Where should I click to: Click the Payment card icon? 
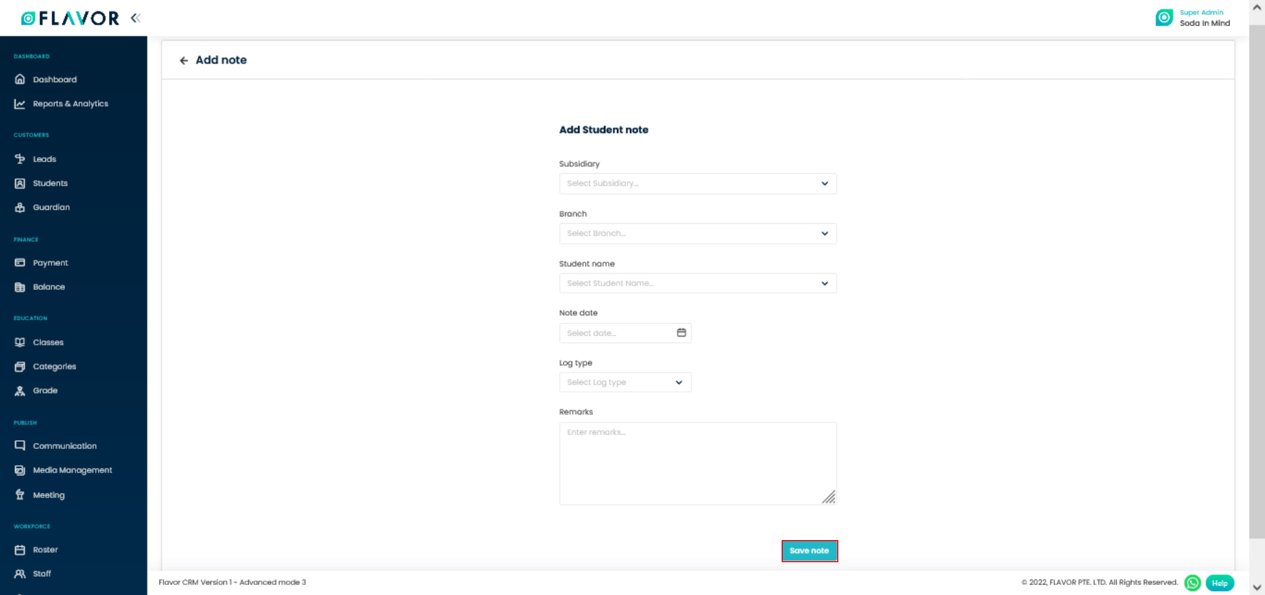[20, 263]
